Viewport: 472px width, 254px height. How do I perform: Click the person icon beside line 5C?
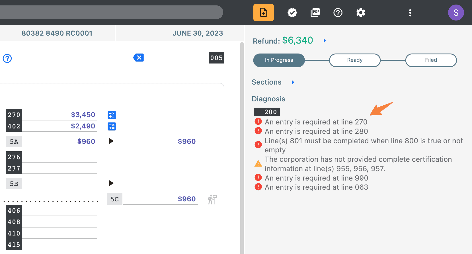click(x=212, y=199)
